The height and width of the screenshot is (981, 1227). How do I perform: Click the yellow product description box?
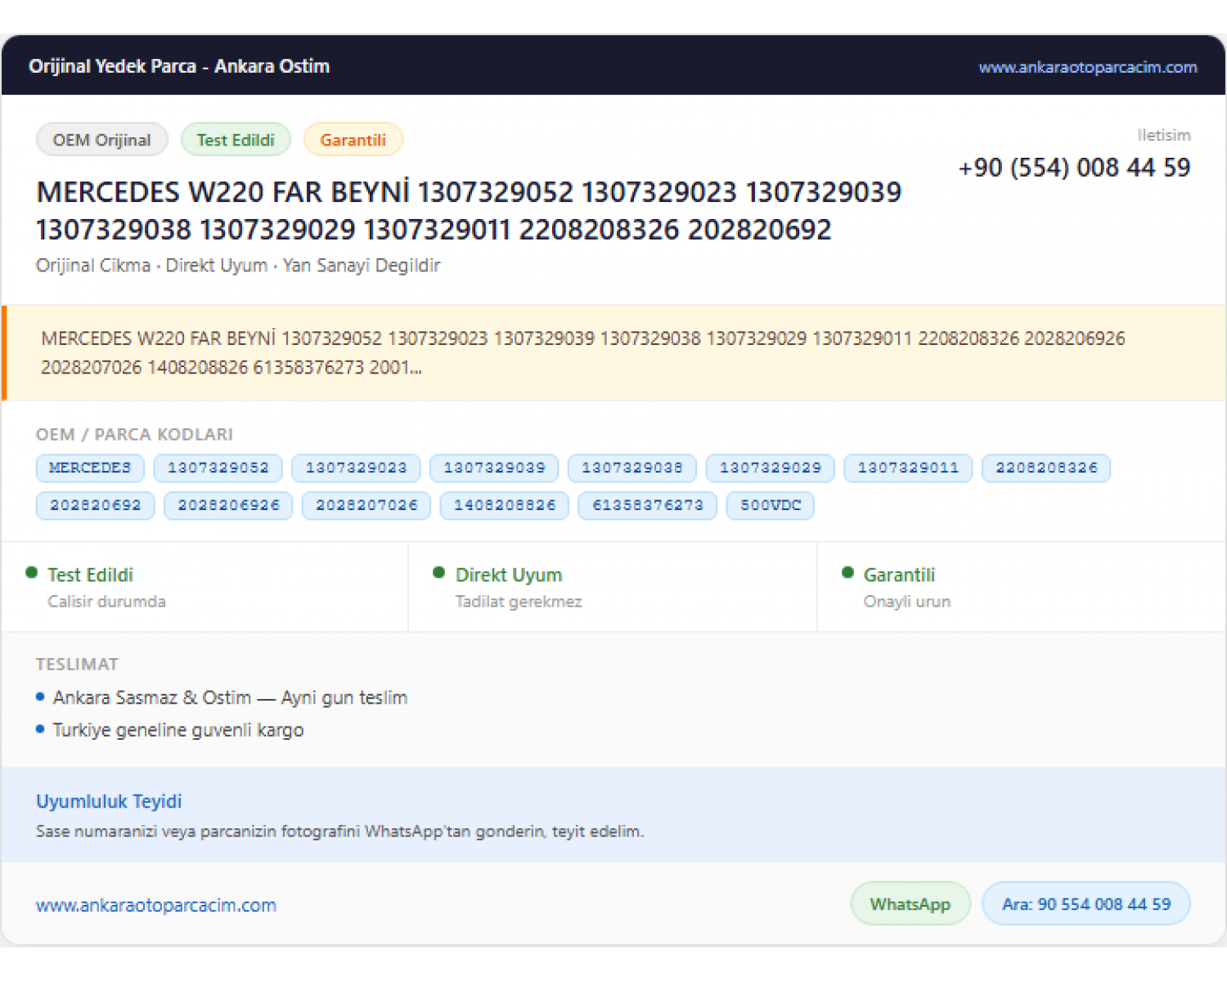coord(613,353)
